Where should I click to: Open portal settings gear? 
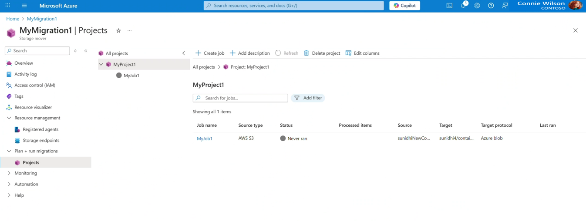tap(477, 6)
